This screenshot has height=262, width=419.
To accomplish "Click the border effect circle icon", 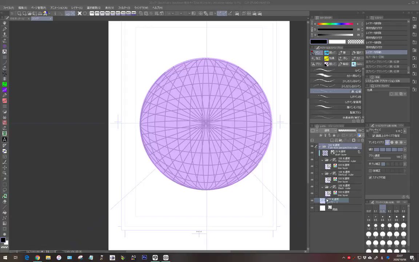I will tap(391, 94).
